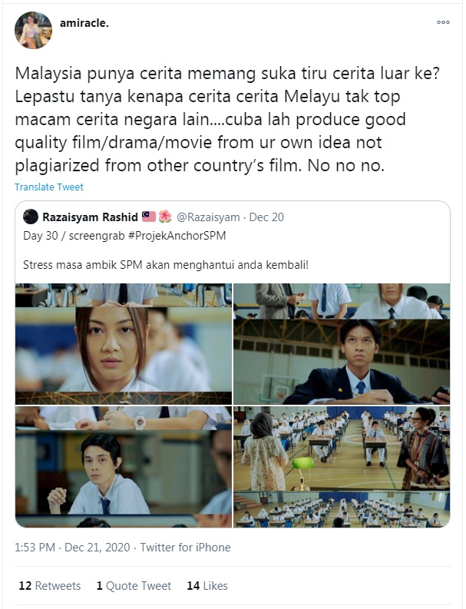Open photo of boy in navy blazer
Viewport: 466px width, 609px height.
342,344
